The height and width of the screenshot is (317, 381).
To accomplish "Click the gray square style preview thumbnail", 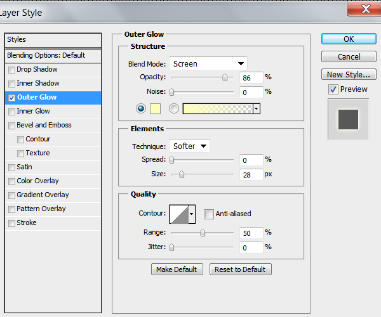I will [348, 119].
